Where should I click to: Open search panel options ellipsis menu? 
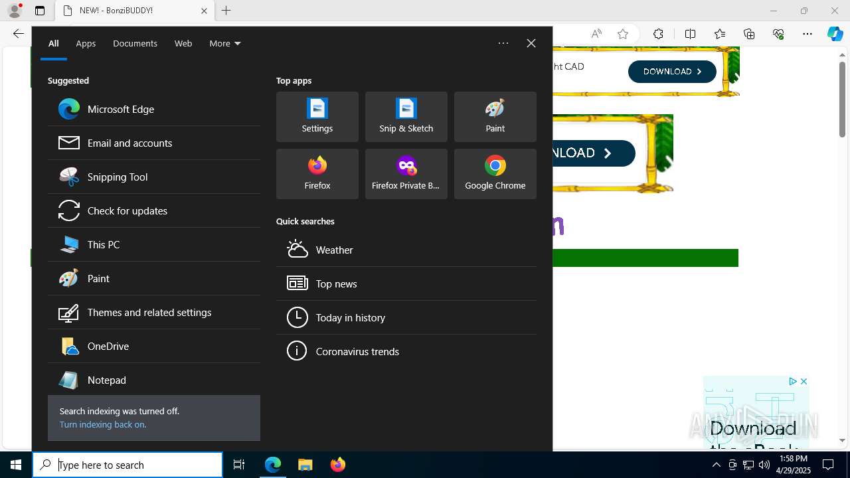pyautogui.click(x=503, y=43)
